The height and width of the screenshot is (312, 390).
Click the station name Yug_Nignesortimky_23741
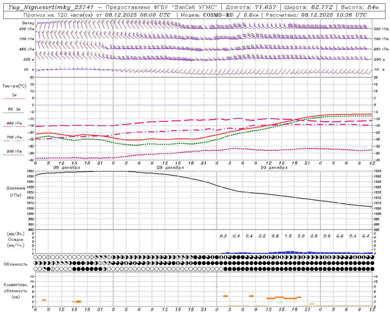click(51, 7)
